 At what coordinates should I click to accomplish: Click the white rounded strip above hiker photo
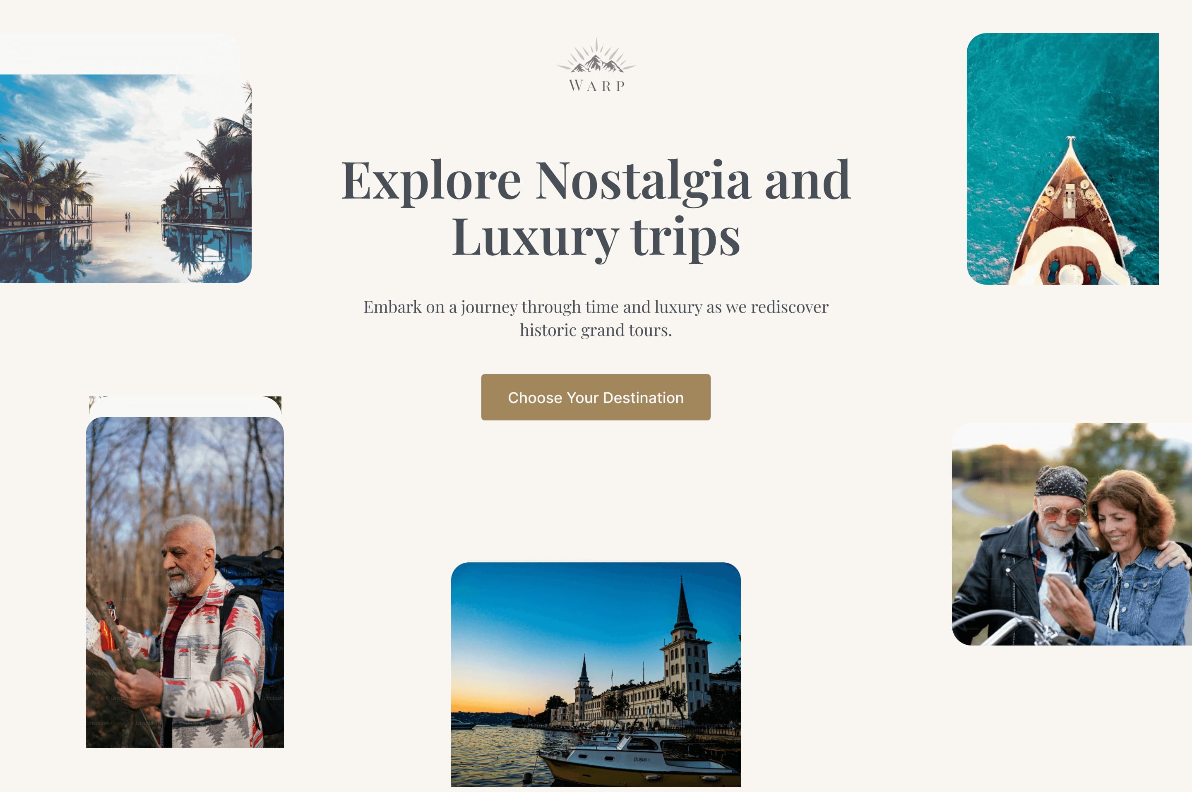tap(185, 407)
